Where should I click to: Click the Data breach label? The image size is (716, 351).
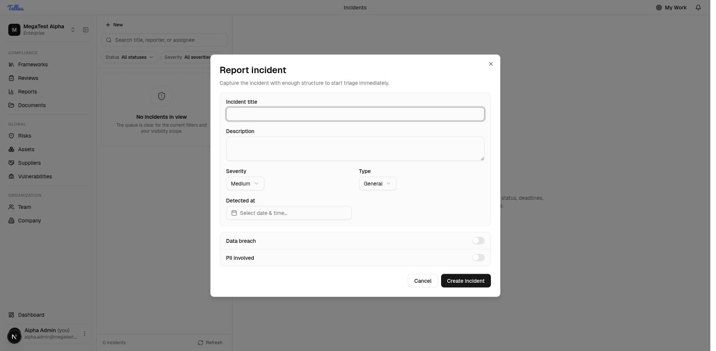241,241
